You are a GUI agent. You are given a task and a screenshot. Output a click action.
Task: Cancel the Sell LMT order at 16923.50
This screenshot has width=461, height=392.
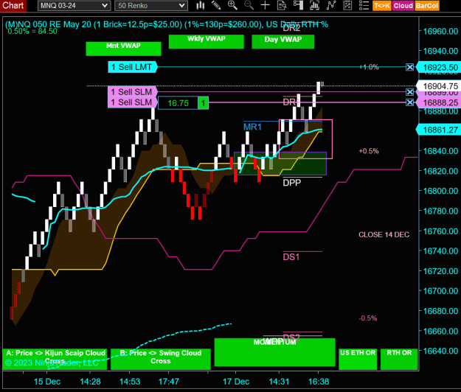click(x=409, y=67)
